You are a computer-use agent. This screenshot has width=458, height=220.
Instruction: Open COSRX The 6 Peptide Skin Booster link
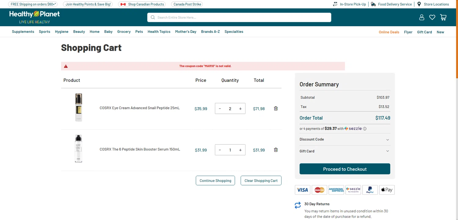(140, 149)
